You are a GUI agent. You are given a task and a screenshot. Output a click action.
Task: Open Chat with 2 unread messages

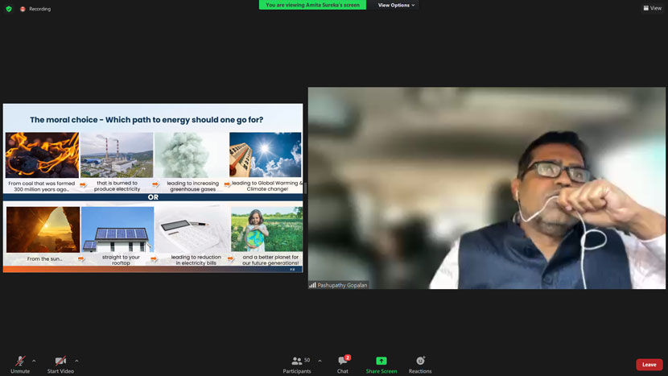[x=343, y=363]
